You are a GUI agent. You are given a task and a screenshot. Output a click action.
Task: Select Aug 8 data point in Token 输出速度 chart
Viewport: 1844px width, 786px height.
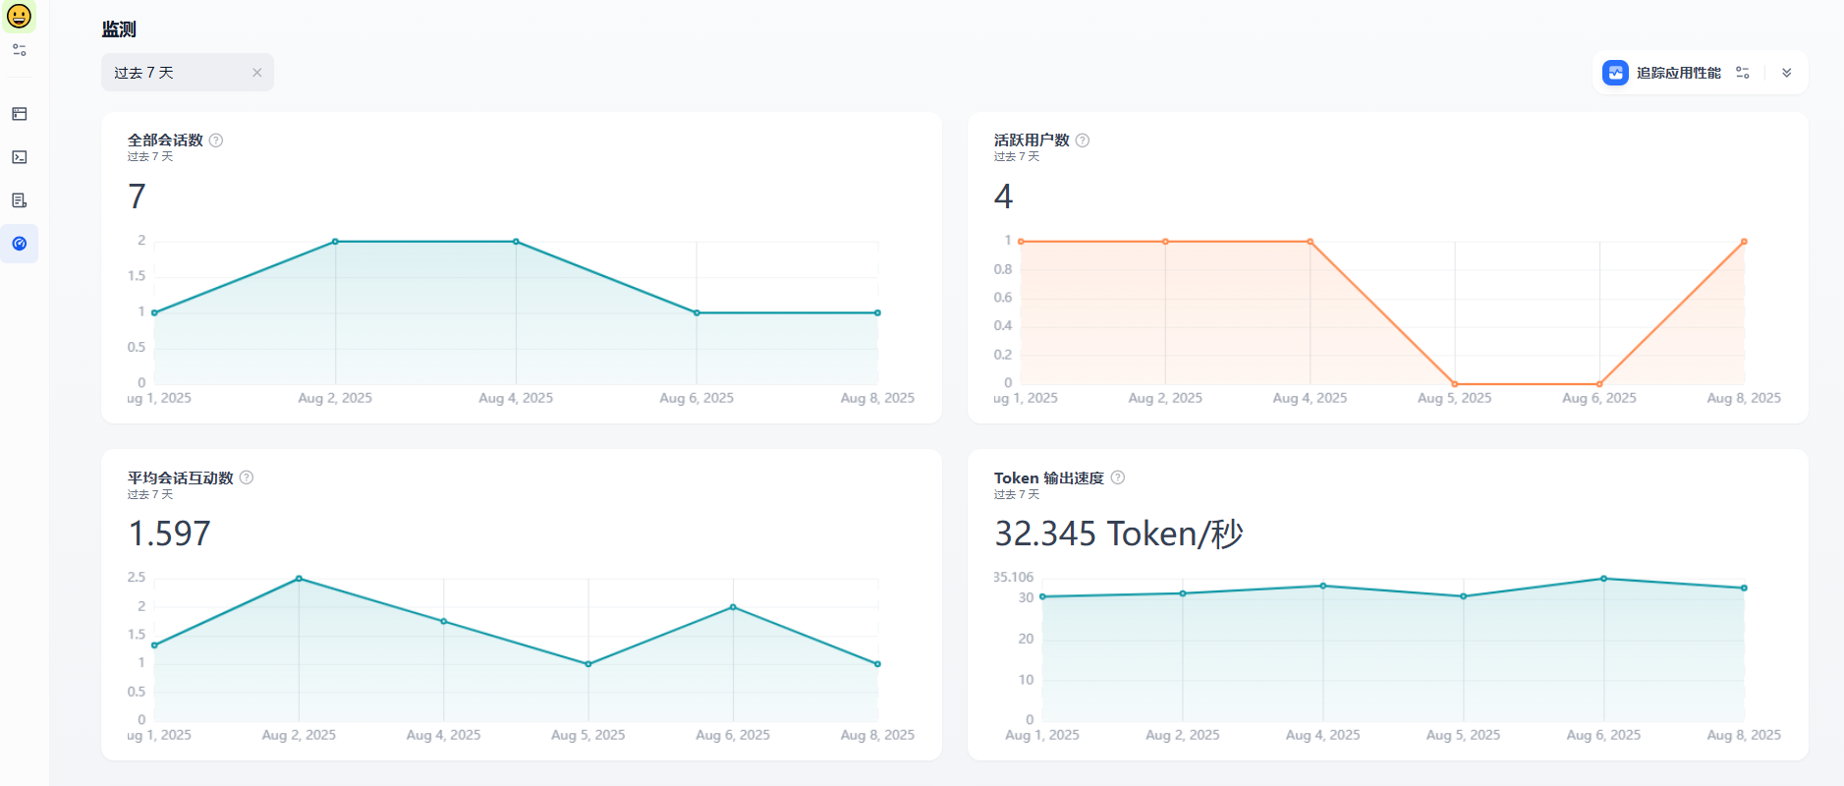1744,589
